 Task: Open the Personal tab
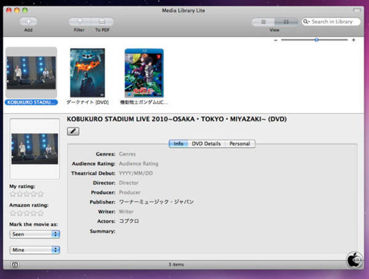pos(240,144)
